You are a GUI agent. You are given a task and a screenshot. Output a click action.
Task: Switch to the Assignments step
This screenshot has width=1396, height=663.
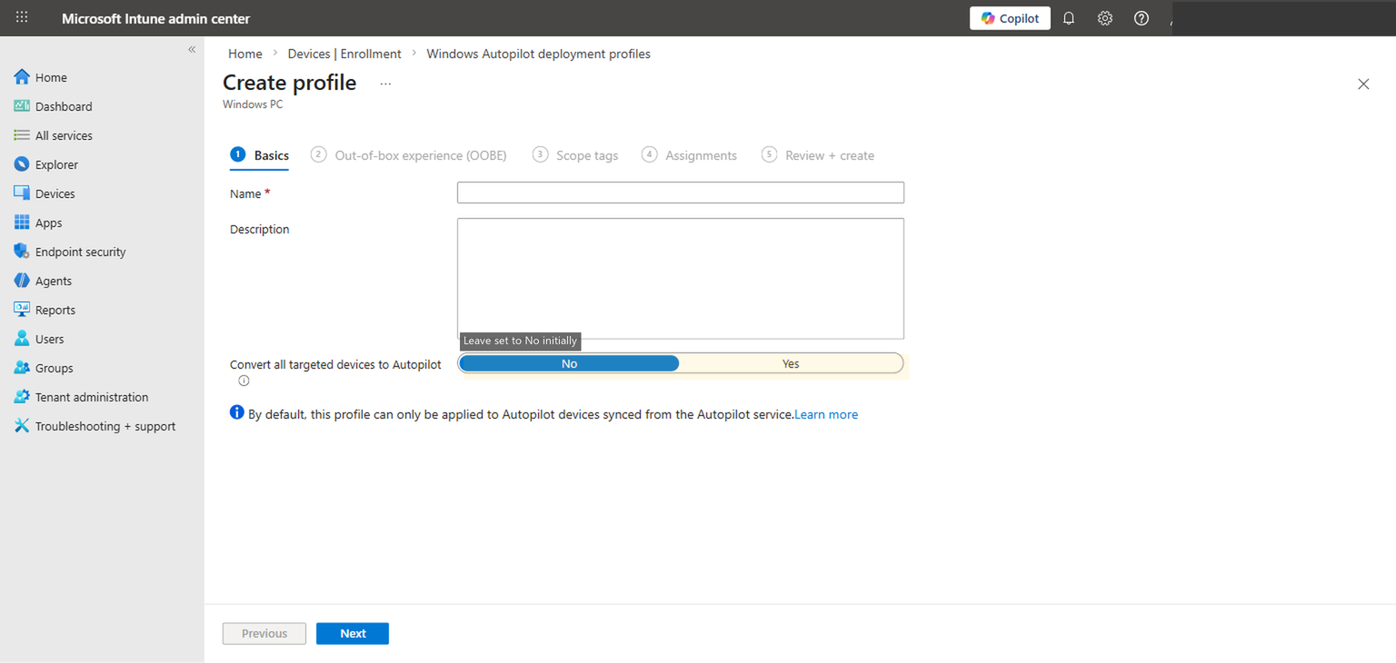tap(700, 154)
